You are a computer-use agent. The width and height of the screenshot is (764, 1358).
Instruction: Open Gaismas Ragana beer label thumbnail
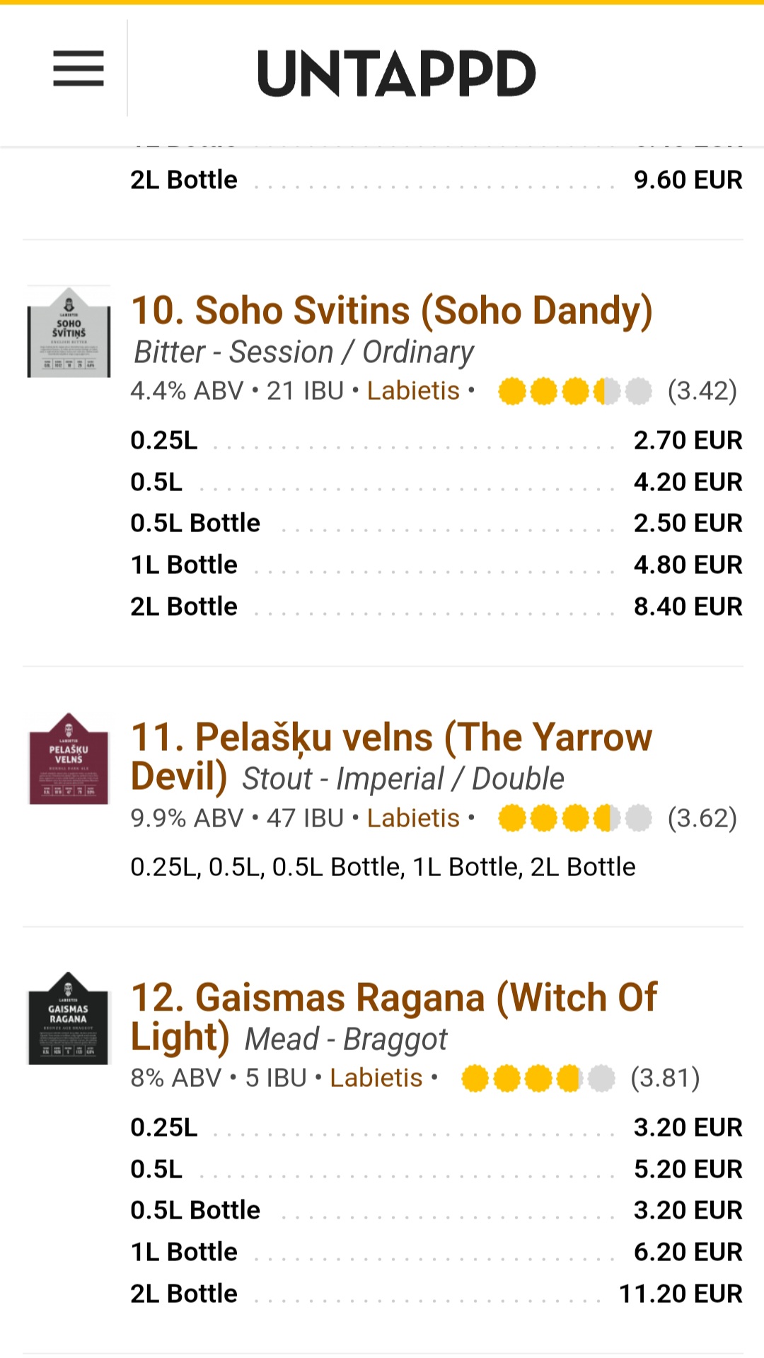(x=69, y=1019)
